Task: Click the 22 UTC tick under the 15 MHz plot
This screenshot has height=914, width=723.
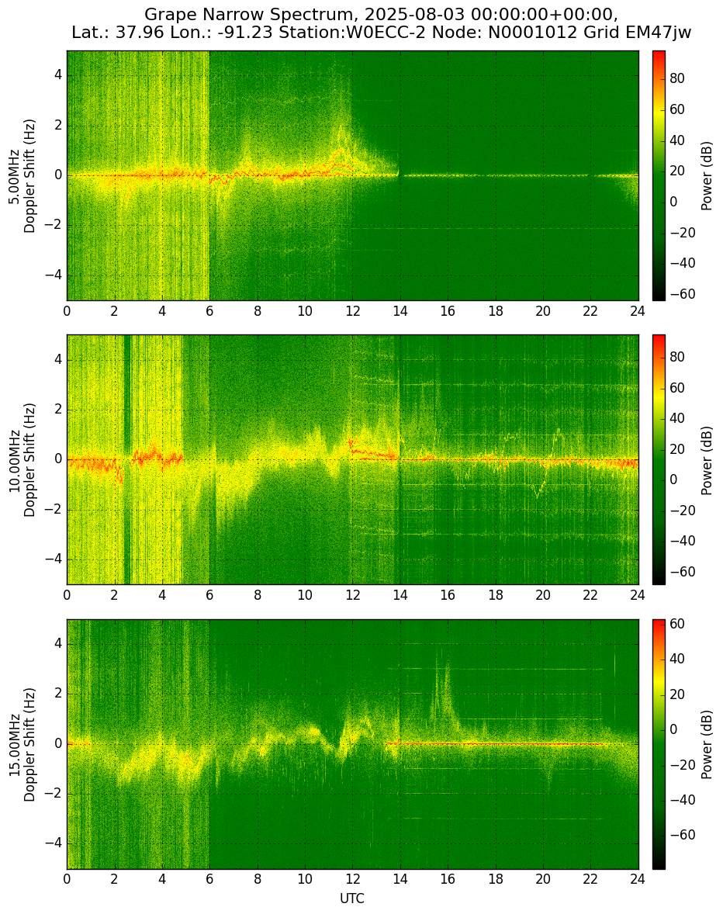Action: (590, 879)
